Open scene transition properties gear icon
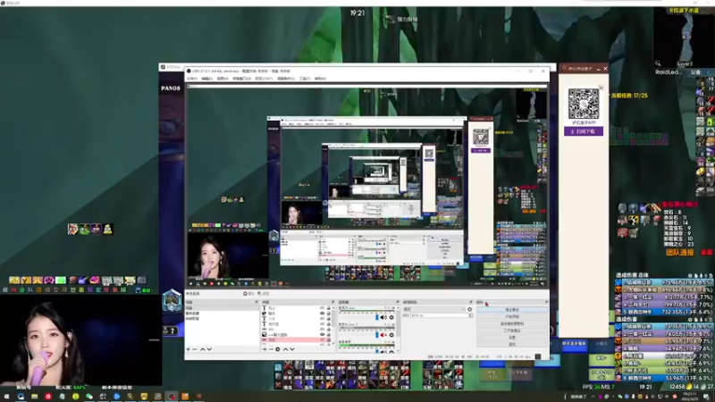 470,309
